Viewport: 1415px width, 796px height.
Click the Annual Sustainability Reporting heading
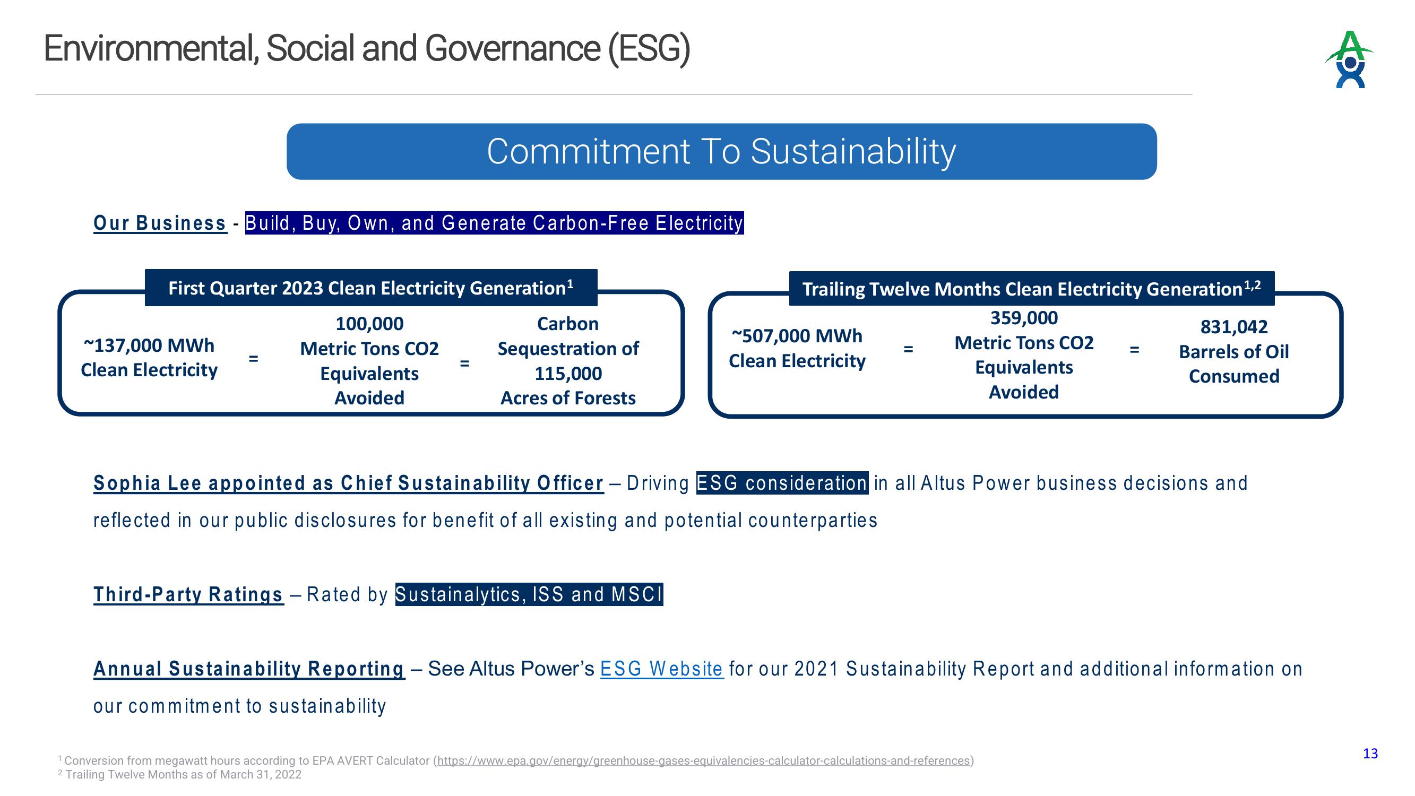coord(249,669)
